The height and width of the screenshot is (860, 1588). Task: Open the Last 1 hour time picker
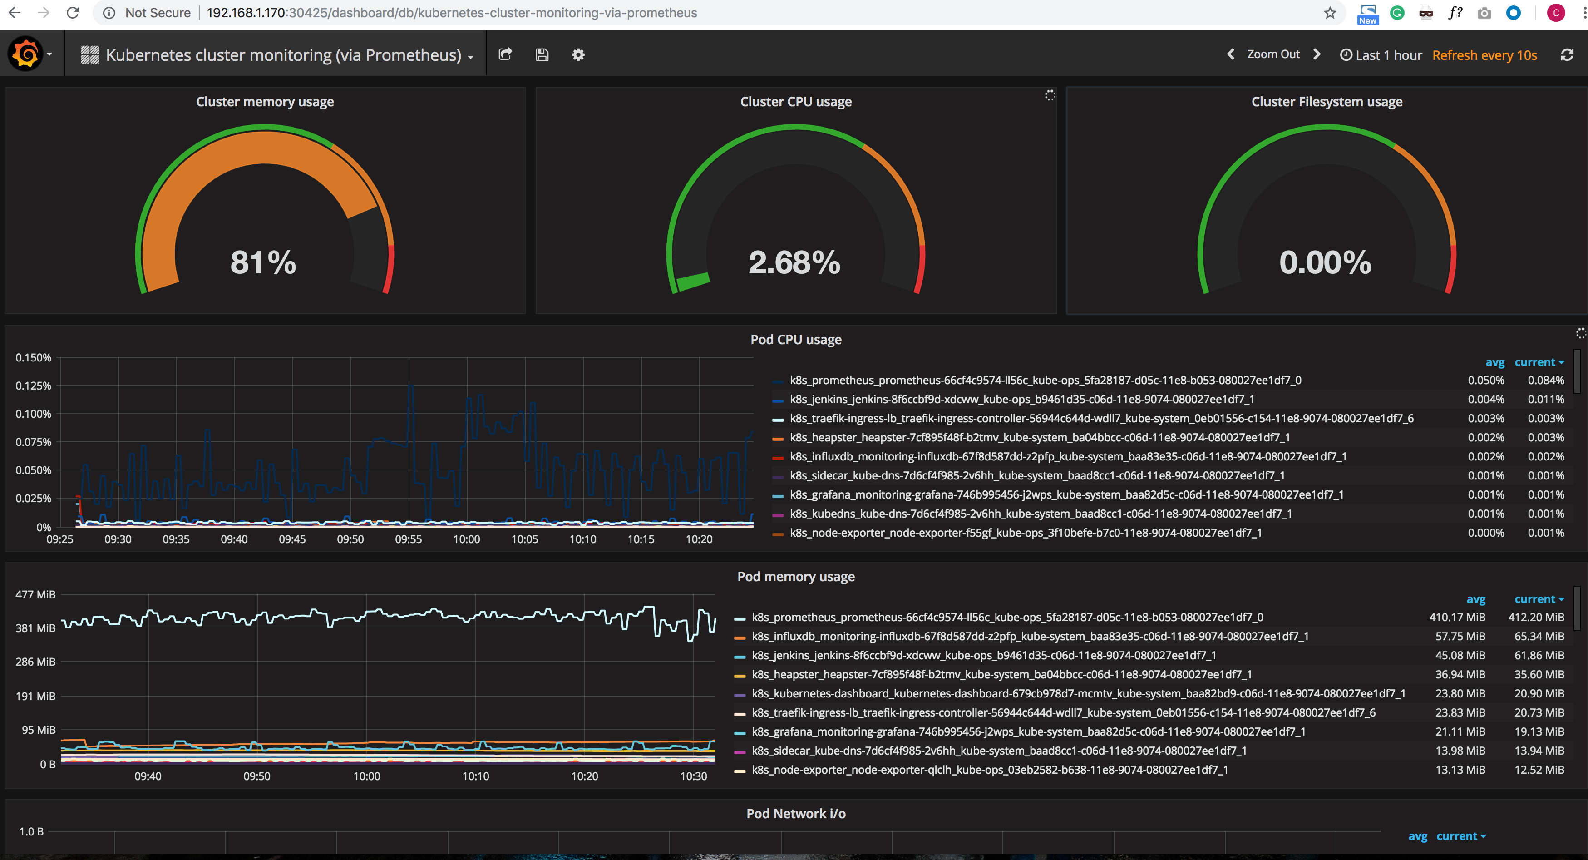pyautogui.click(x=1381, y=55)
